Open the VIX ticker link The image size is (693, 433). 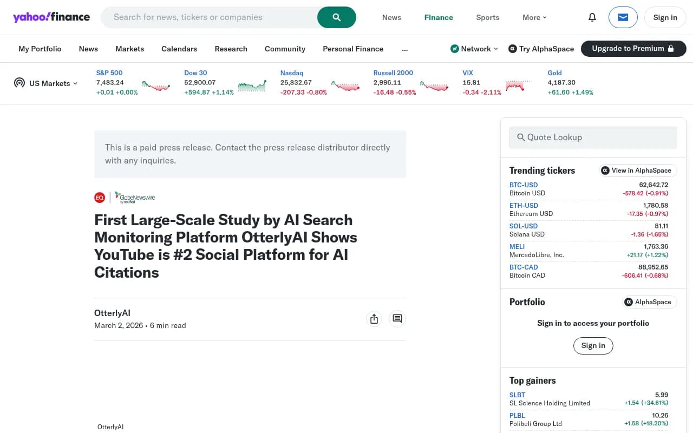[468, 73]
